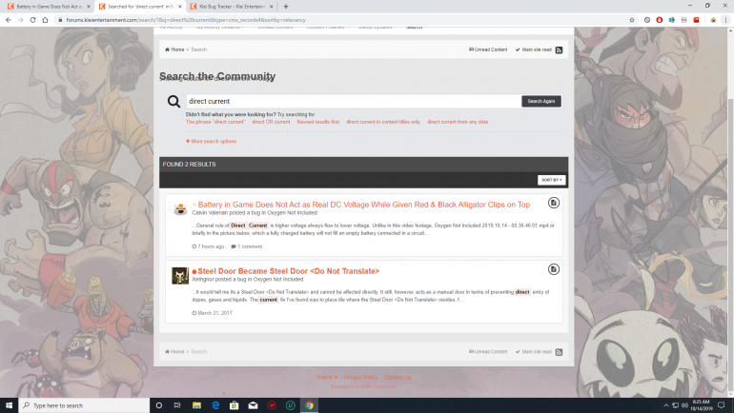This screenshot has width=734, height=413.
Task: Go to Home in top breadcrumb
Action: click(x=174, y=49)
